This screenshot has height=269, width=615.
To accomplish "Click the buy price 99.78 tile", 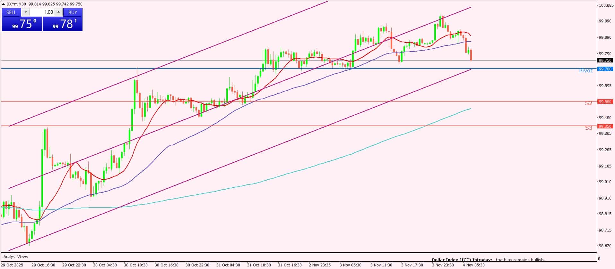I will tap(63, 24).
